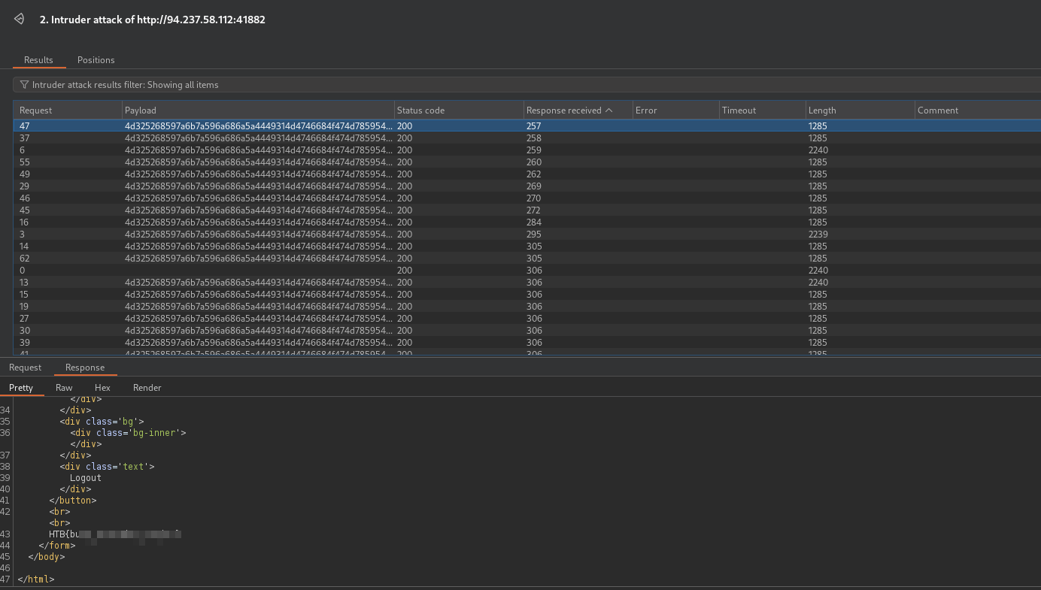Switch to the Positions tab
This screenshot has height=590, width=1041.
coord(96,60)
